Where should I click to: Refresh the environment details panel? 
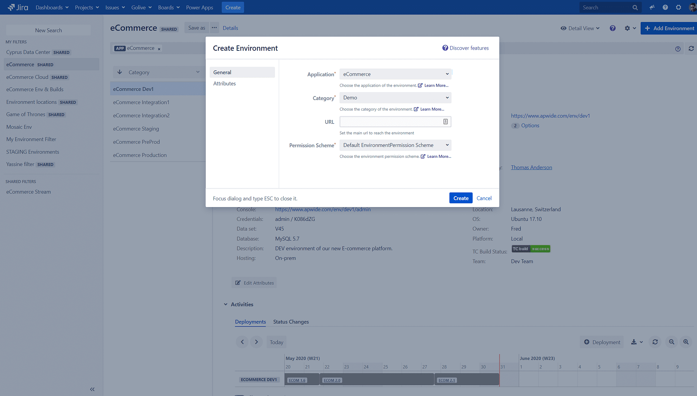tap(691, 48)
